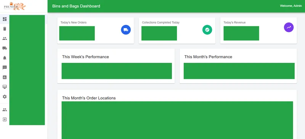This screenshot has height=139, width=305.
Task: Click the Welcome, Admin text
Action: point(291,6)
